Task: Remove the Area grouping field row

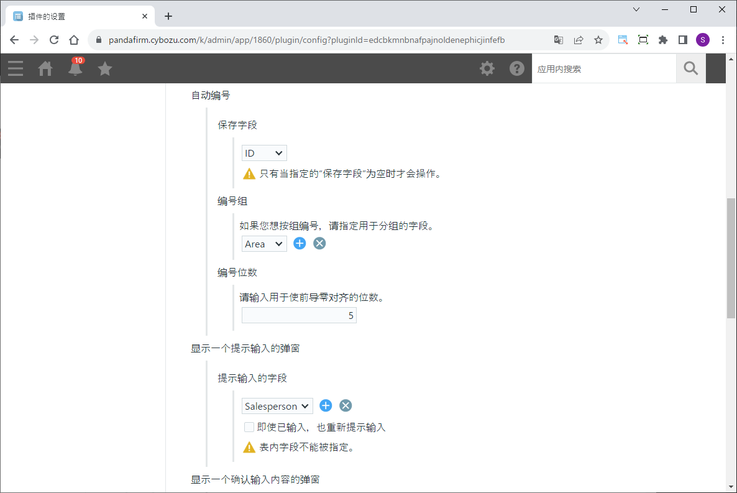Action: pos(319,244)
